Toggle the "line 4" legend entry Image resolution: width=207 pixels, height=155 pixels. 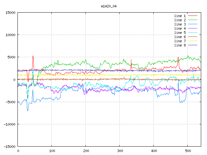[x=180, y=28]
